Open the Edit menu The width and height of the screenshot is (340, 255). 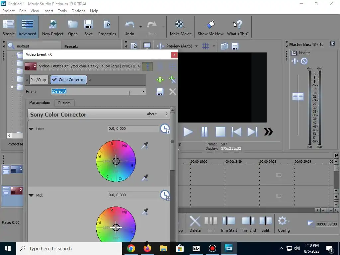coord(23,11)
